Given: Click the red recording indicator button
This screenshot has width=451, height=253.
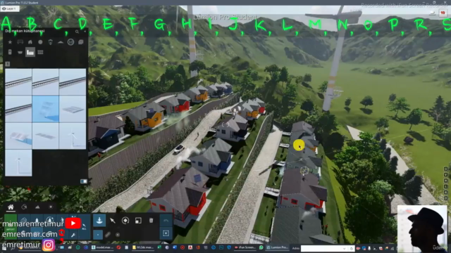Looking at the screenshot, I should tap(443, 13).
